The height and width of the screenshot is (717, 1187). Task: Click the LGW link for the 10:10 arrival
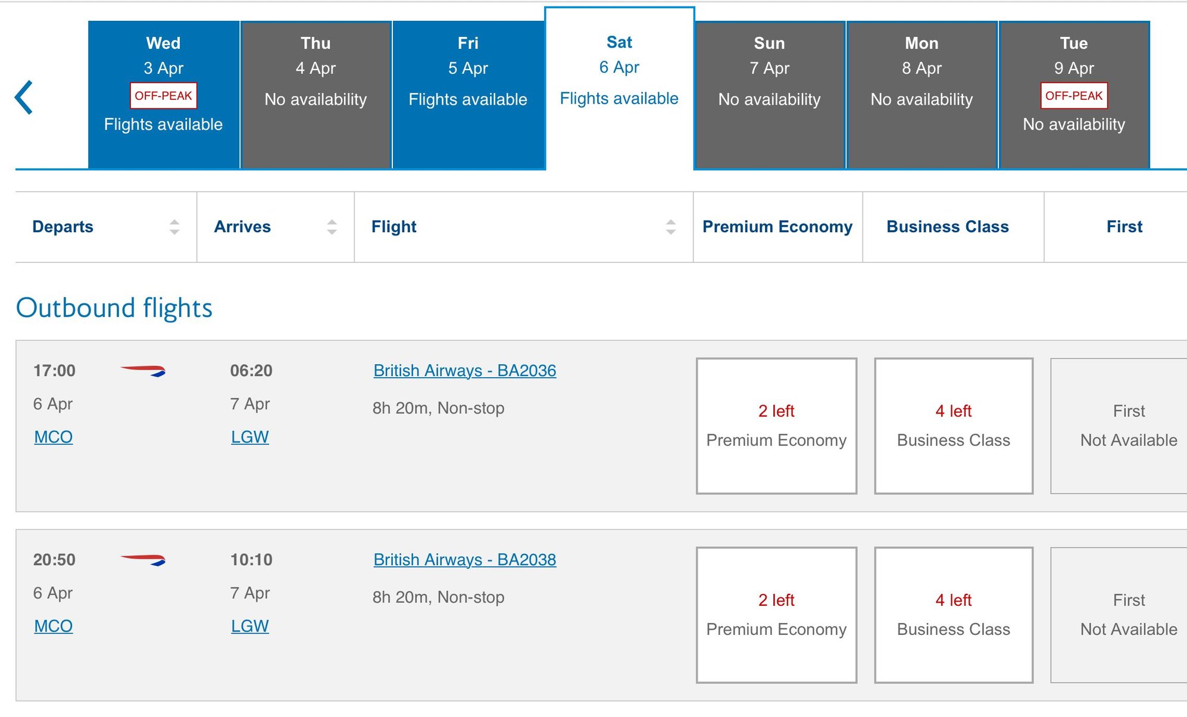pyautogui.click(x=250, y=627)
